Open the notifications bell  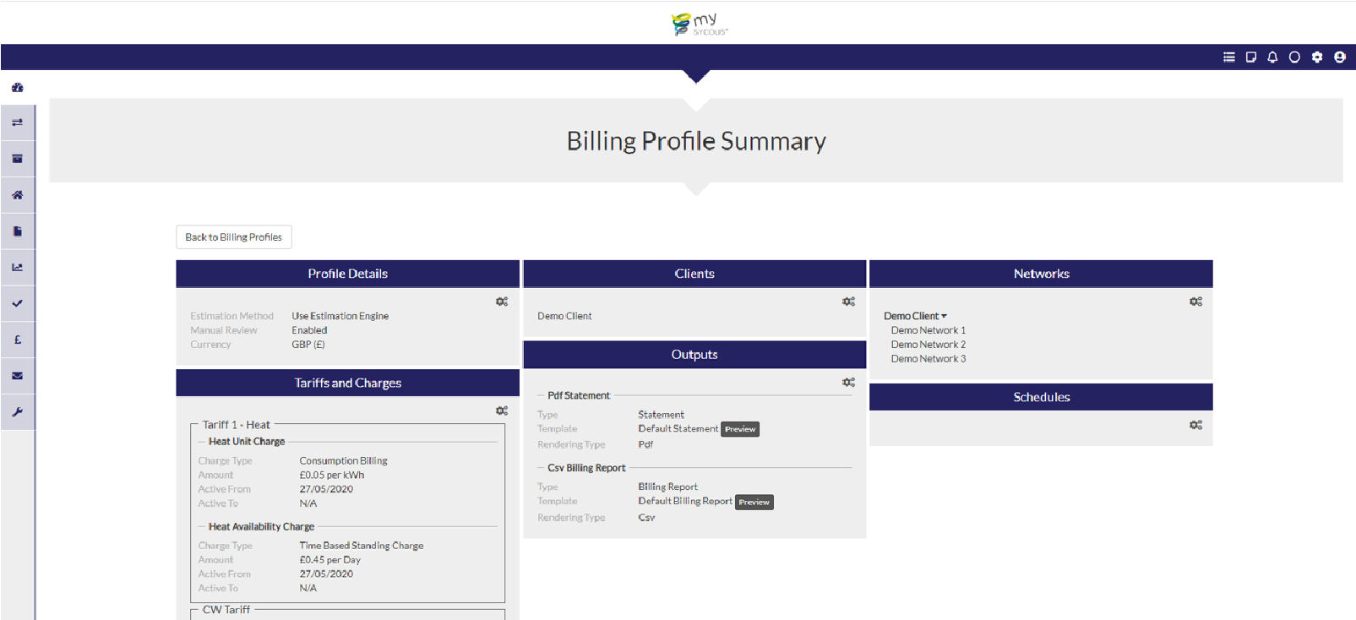click(1272, 57)
